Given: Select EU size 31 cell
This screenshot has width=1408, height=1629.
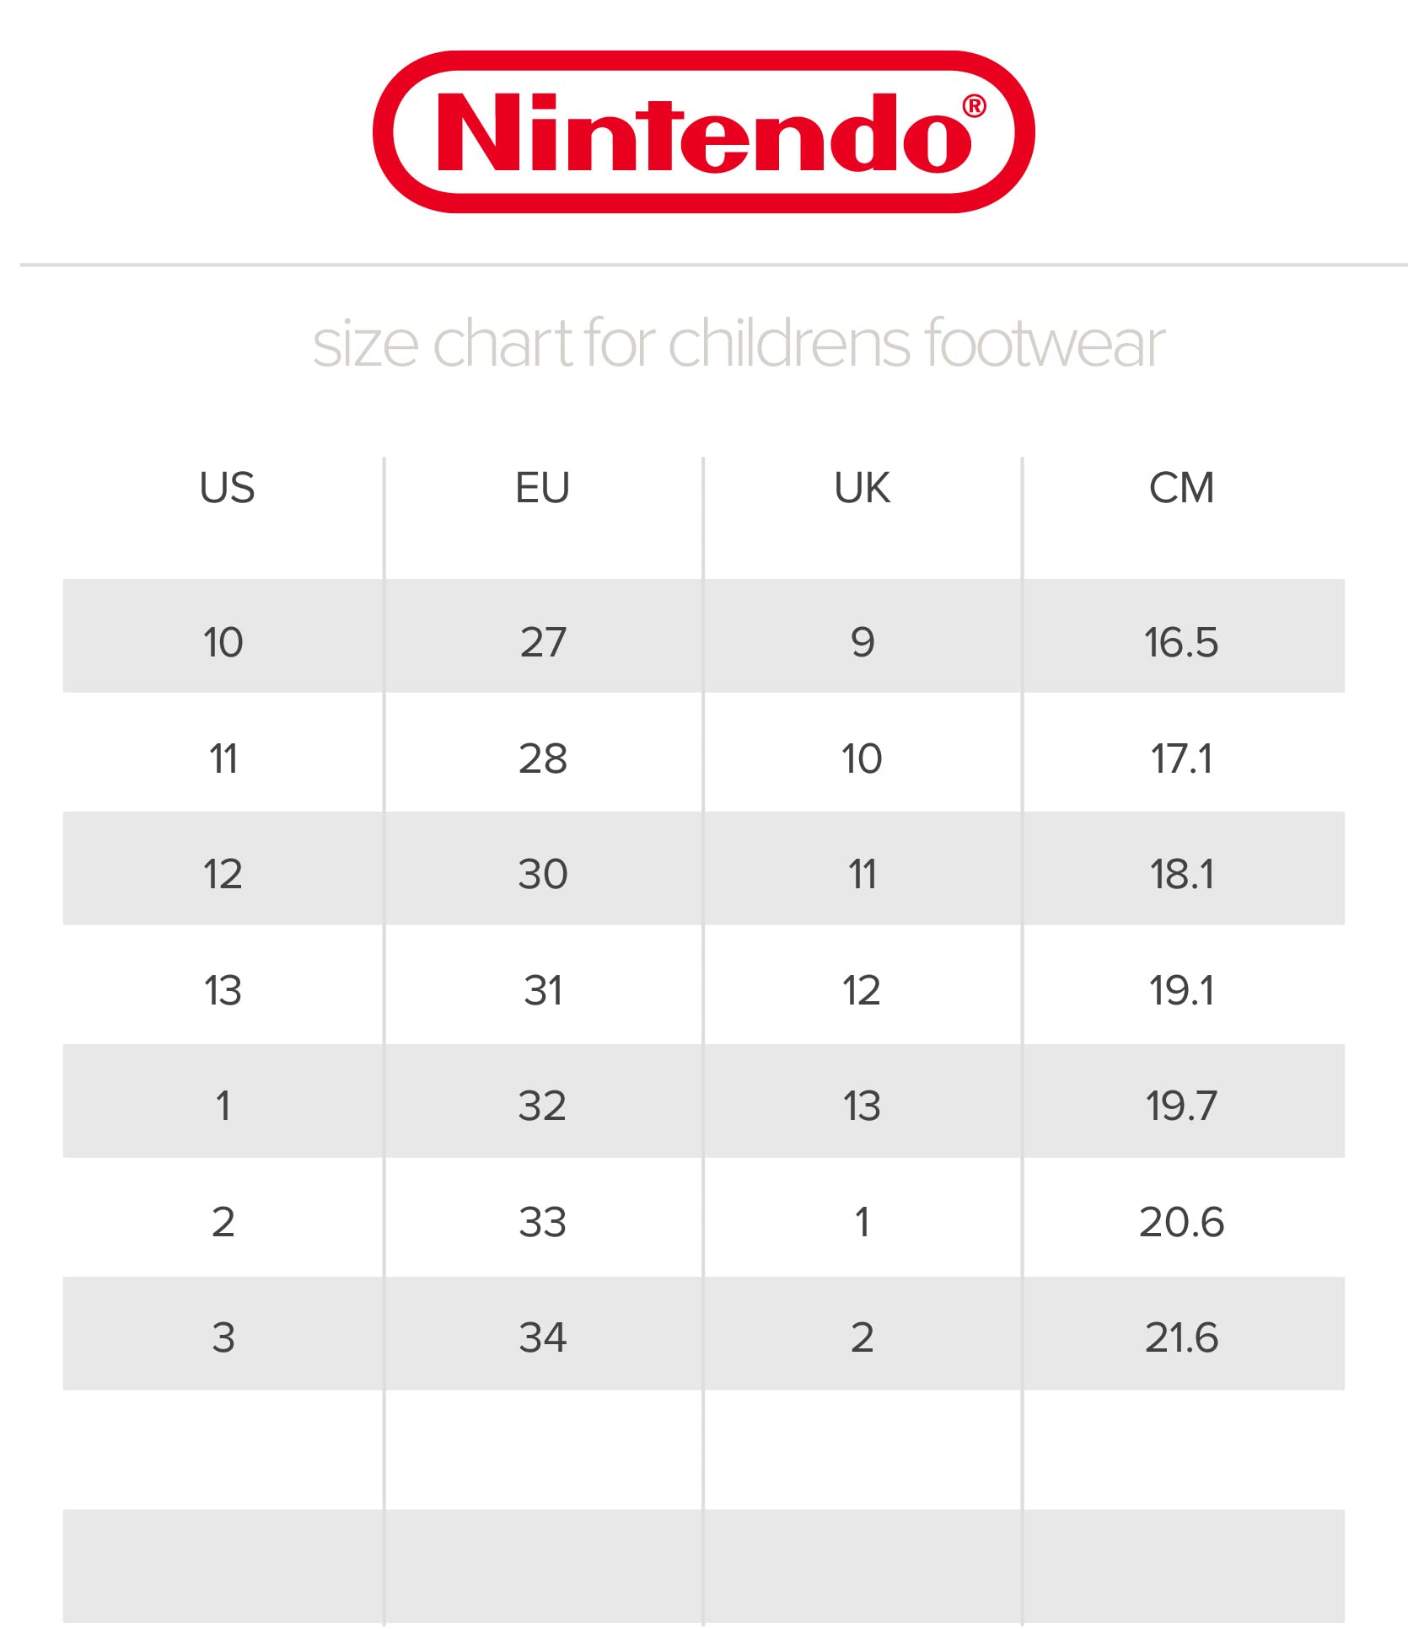Looking at the screenshot, I should tap(542, 990).
